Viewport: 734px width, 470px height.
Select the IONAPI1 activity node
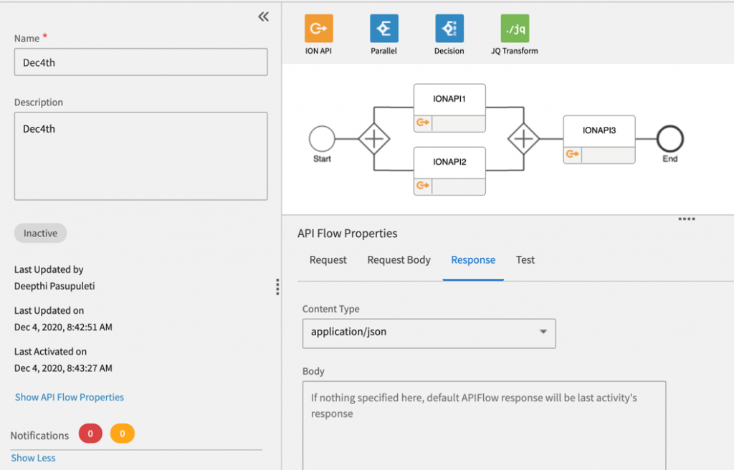(x=449, y=100)
